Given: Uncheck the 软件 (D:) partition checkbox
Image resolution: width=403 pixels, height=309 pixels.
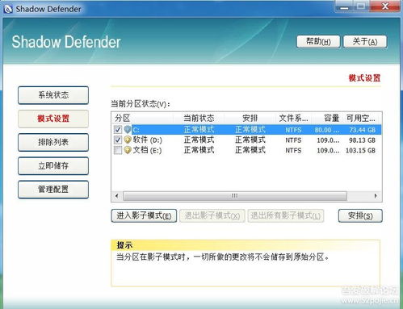Looking at the screenshot, I should click(118, 140).
